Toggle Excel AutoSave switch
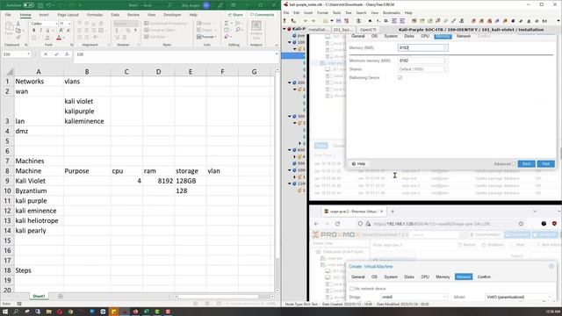The width and height of the screenshot is (562, 316). 28,5
